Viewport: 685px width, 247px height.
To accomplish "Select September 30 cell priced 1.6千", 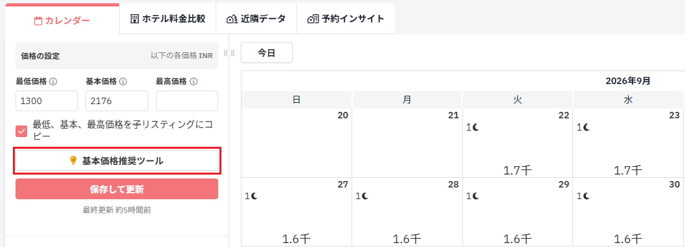I will (x=628, y=211).
